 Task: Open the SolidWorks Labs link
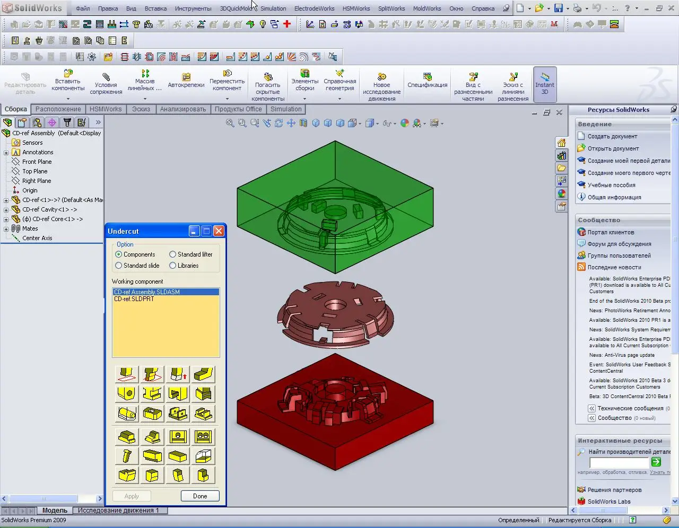pos(609,501)
